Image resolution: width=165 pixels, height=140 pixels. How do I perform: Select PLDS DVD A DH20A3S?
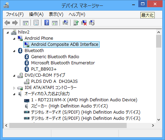[54, 81]
